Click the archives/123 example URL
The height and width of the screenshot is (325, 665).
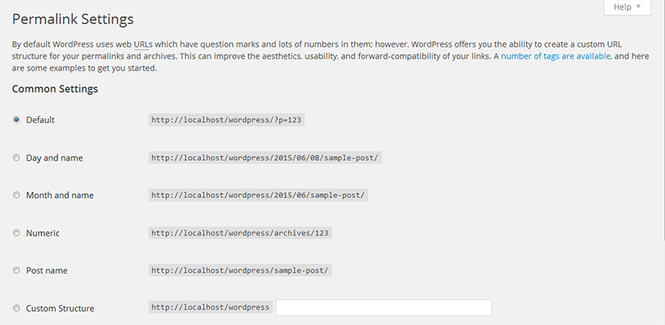[240, 233]
